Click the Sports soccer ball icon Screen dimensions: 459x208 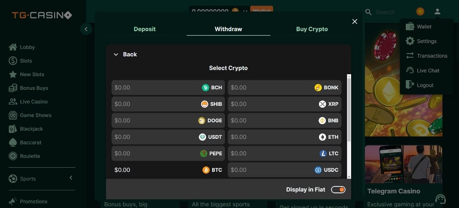tap(13, 179)
